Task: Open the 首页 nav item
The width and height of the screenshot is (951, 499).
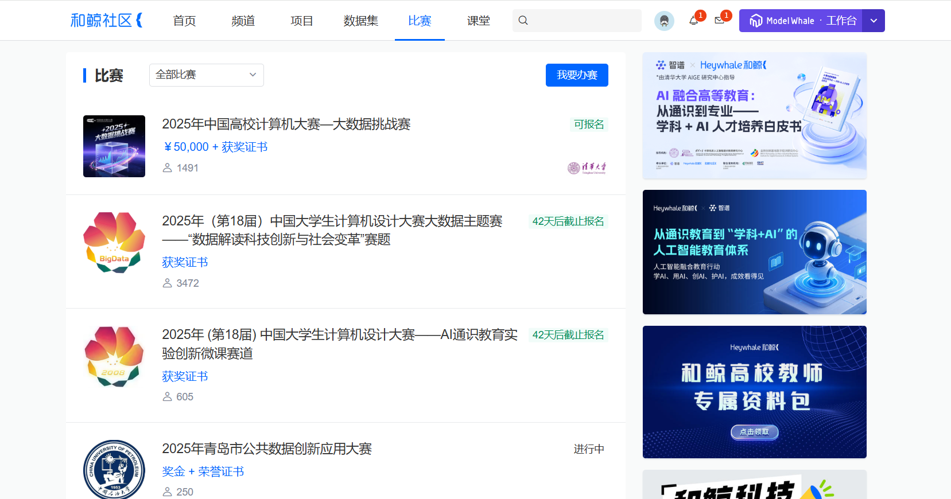Action: coord(184,21)
